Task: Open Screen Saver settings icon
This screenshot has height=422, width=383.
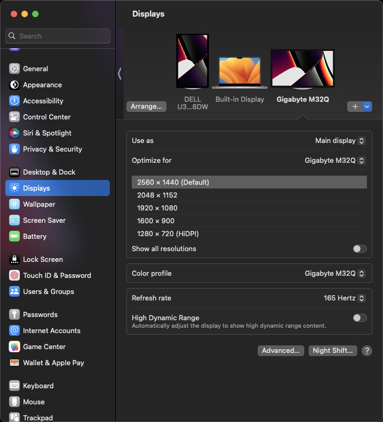Action: click(x=14, y=220)
